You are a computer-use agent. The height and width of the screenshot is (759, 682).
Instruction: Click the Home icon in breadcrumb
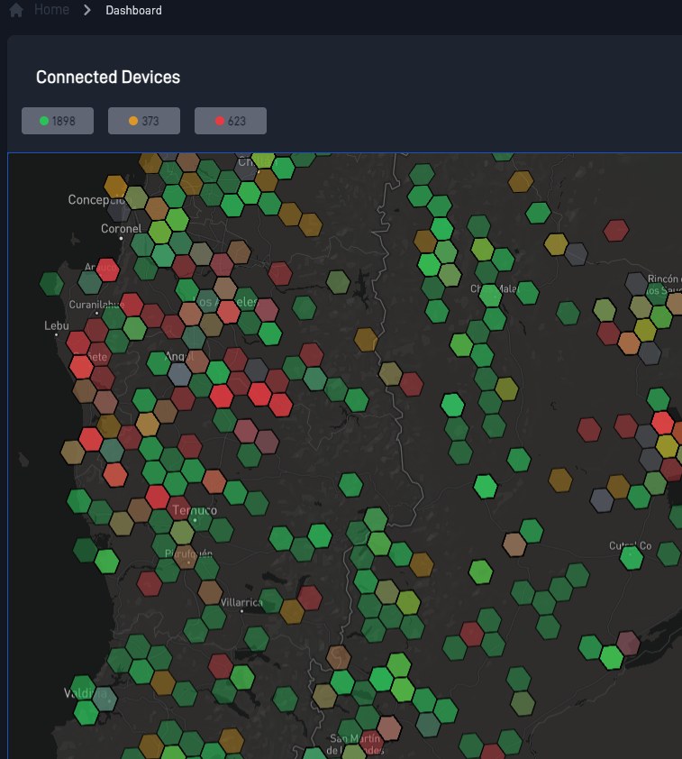click(x=16, y=10)
